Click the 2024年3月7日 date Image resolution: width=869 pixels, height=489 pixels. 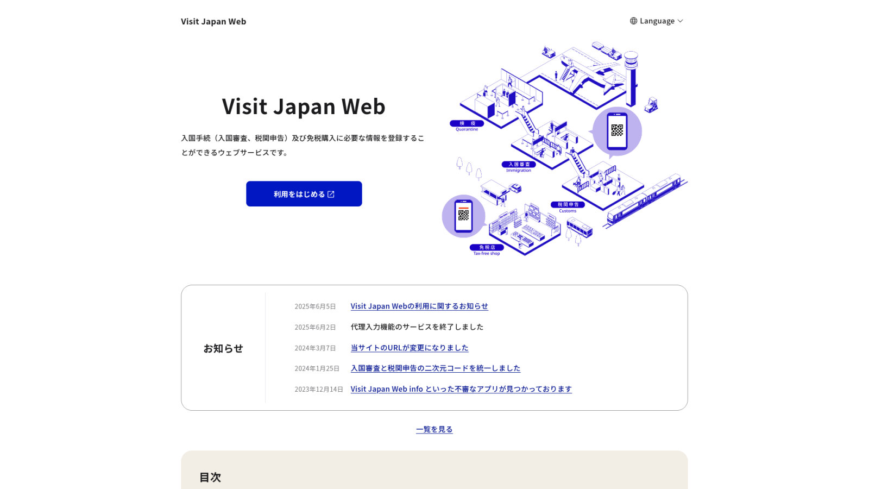point(315,348)
